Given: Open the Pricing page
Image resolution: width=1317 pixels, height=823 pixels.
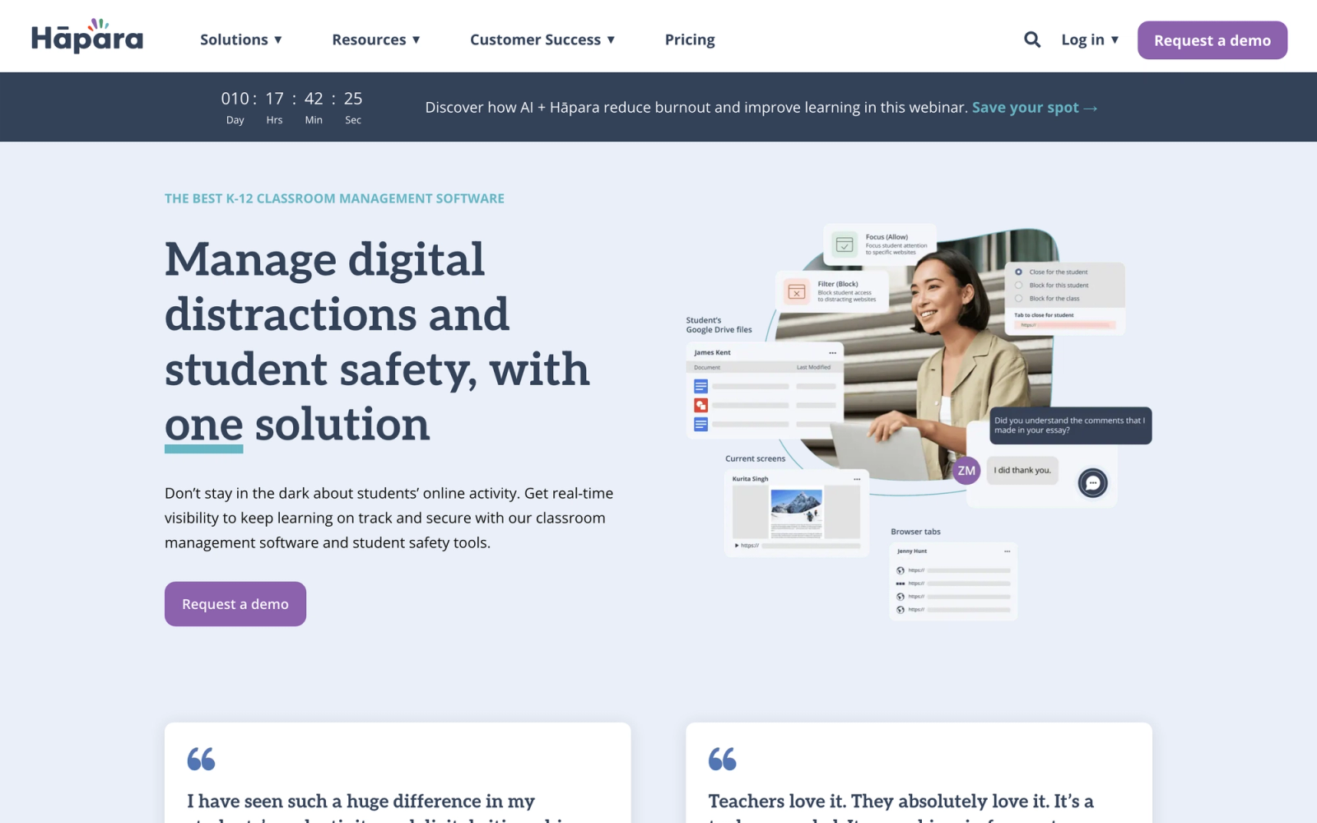Looking at the screenshot, I should [690, 40].
